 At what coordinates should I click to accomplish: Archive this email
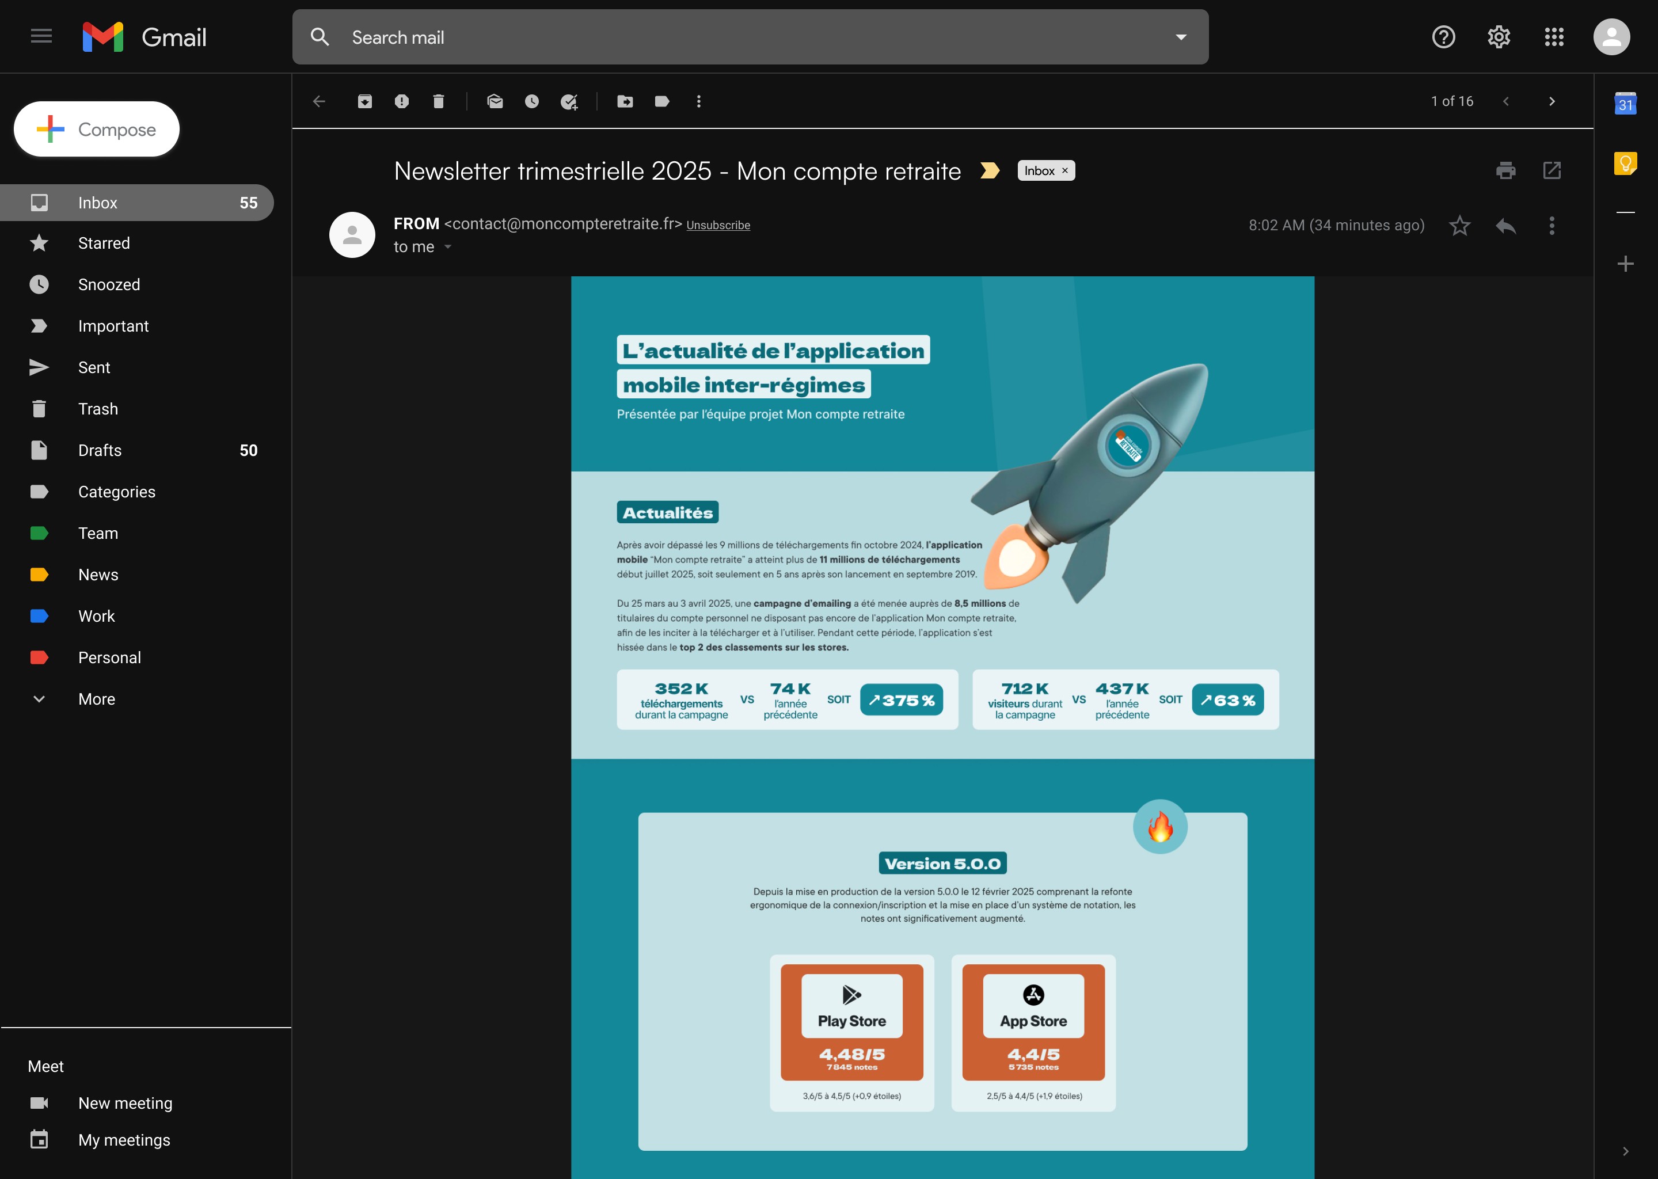tap(364, 102)
